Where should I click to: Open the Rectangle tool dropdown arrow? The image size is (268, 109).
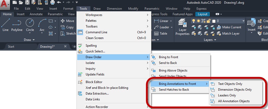[55, 21]
